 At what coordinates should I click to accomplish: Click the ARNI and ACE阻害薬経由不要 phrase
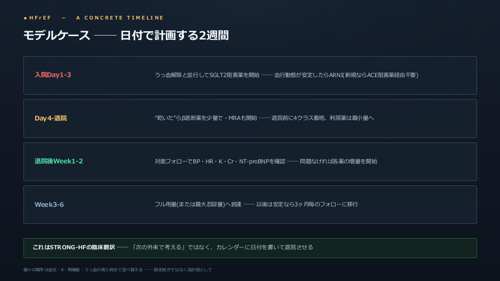(346, 75)
